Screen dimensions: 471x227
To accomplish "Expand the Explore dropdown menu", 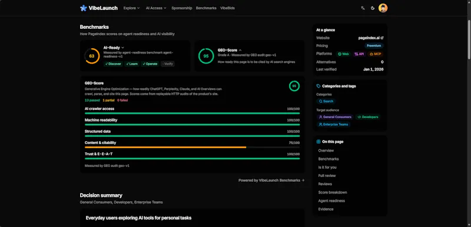I will 131,8.
